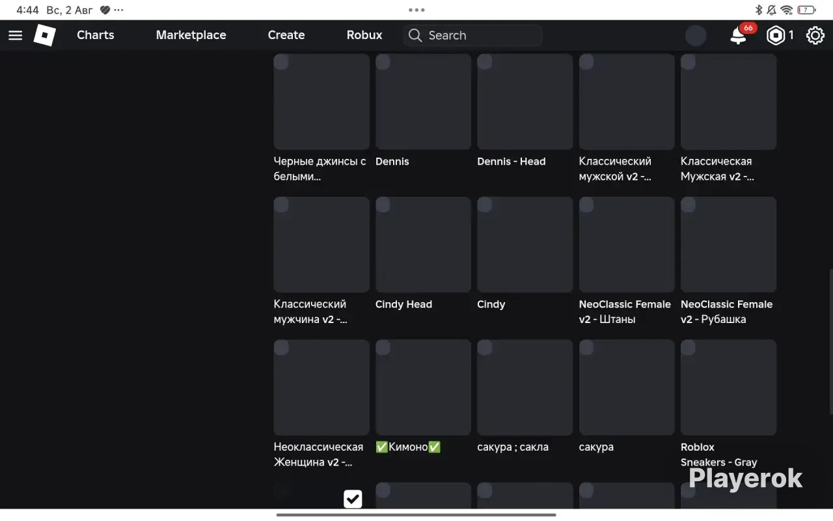Open the Charts page

(x=95, y=35)
